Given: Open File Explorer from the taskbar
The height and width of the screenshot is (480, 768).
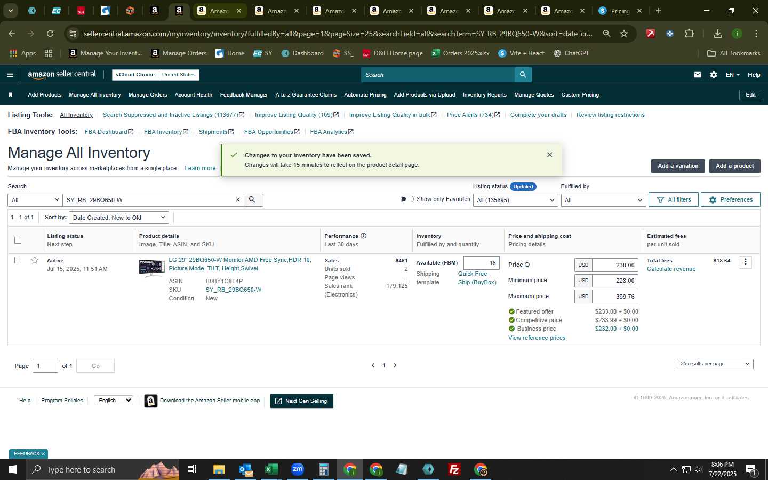Looking at the screenshot, I should point(219,469).
